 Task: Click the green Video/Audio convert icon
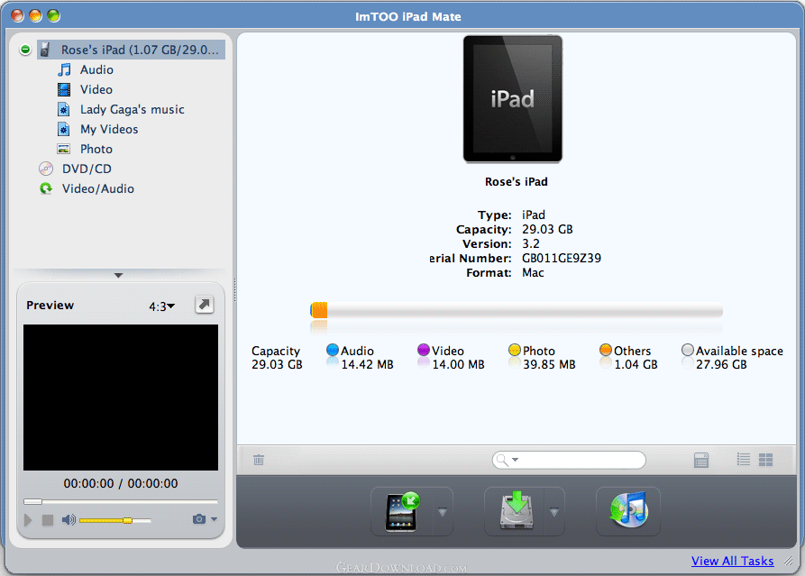point(46,189)
